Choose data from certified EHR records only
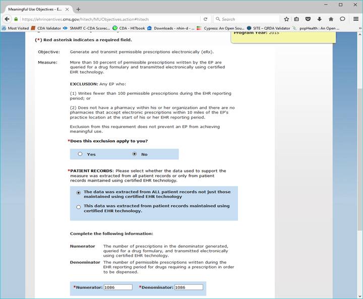This screenshot has height=299, width=363. [78, 207]
